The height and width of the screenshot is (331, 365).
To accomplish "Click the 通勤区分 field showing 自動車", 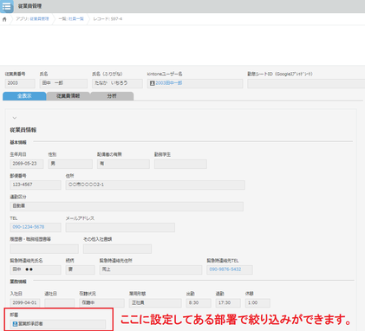I will [127, 206].
